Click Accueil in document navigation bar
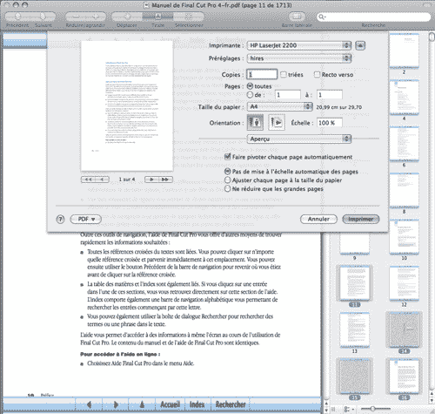This screenshot has width=435, height=414. 170,404
